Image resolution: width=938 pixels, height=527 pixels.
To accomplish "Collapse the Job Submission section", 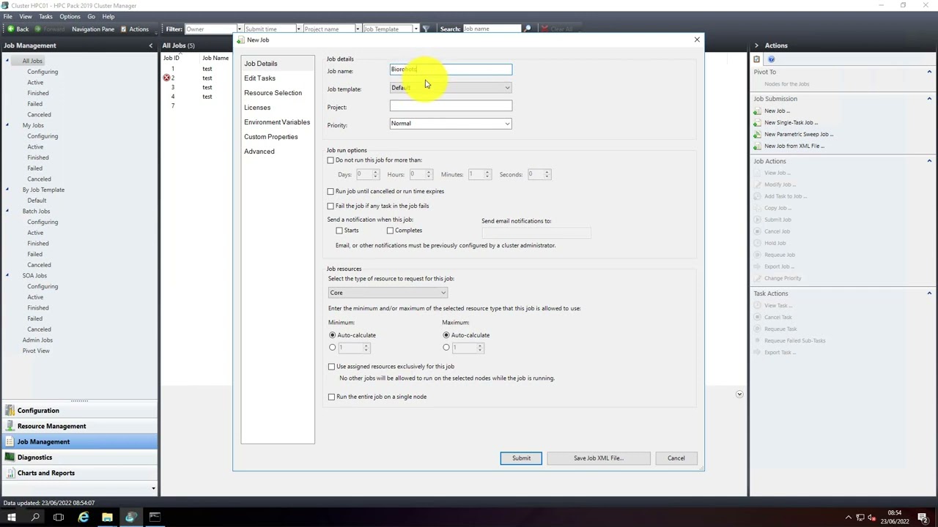I will pyautogui.click(x=929, y=99).
